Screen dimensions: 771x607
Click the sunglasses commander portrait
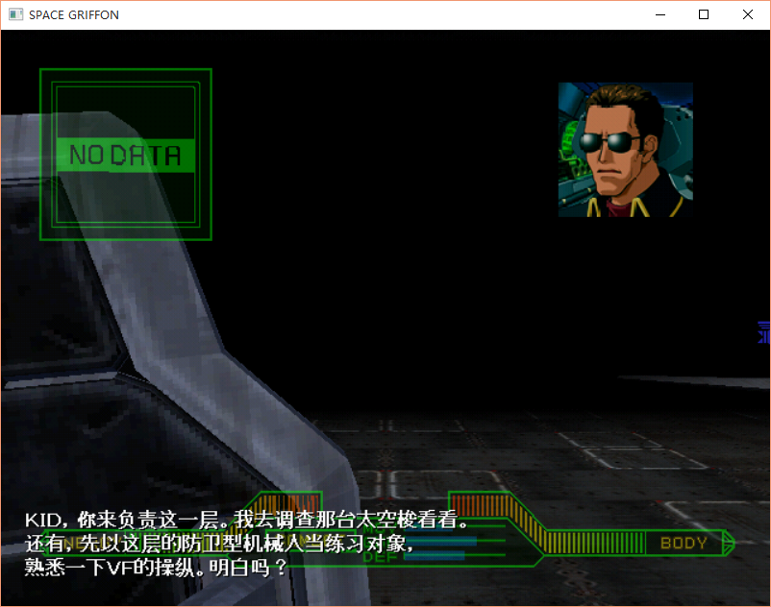(x=626, y=150)
